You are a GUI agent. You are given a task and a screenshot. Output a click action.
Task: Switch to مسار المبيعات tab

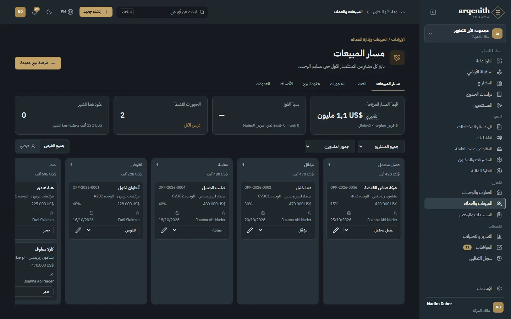388,84
